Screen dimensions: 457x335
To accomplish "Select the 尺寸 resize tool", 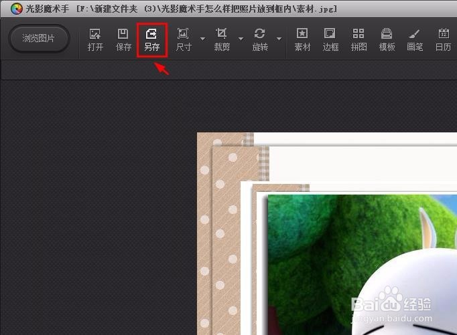I will pyautogui.click(x=184, y=40).
